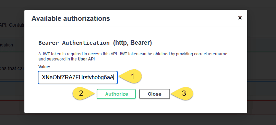Click the yellow callout marker numbered 2
Image resolution: width=276 pixels, height=125 pixels.
tap(84, 94)
